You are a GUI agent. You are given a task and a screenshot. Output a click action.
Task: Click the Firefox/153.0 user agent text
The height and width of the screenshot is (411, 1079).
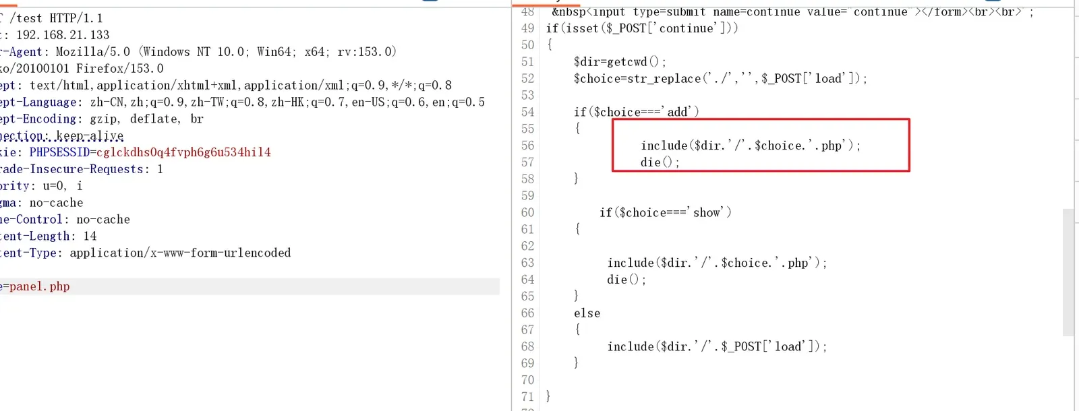pos(119,69)
